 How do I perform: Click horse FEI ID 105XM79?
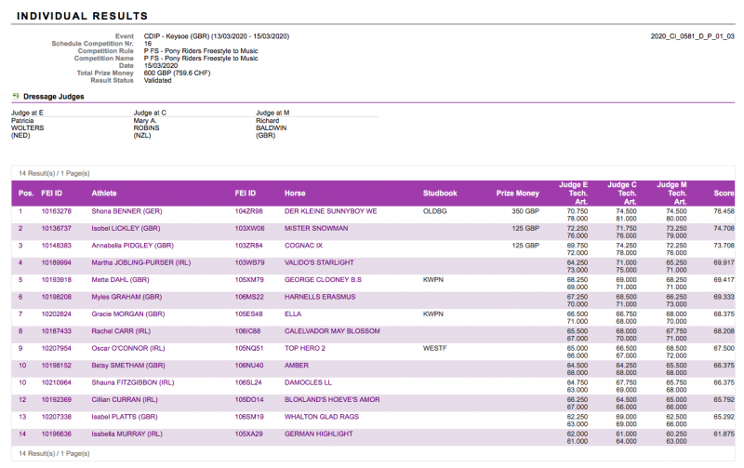pyautogui.click(x=249, y=279)
